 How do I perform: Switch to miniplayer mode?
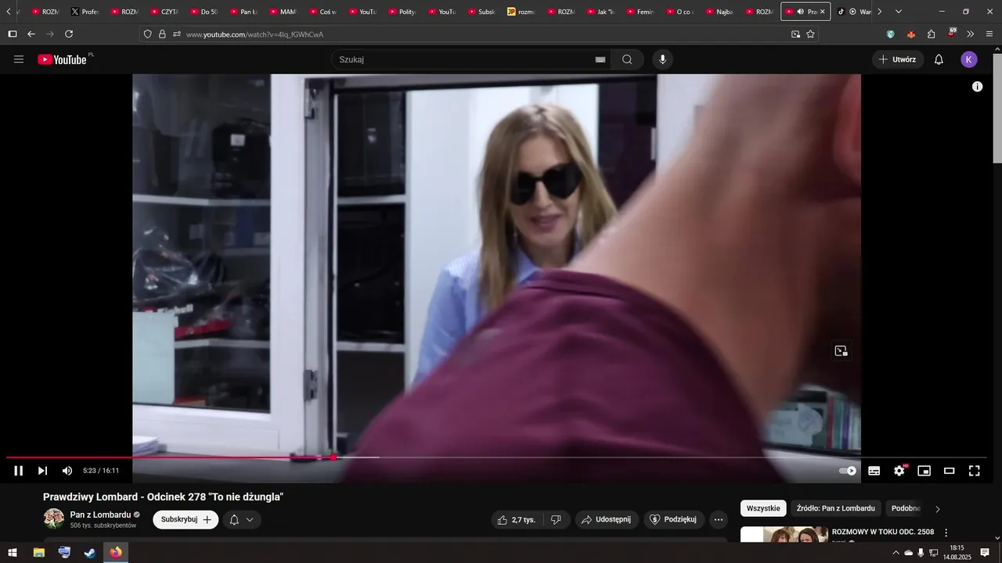[925, 471]
